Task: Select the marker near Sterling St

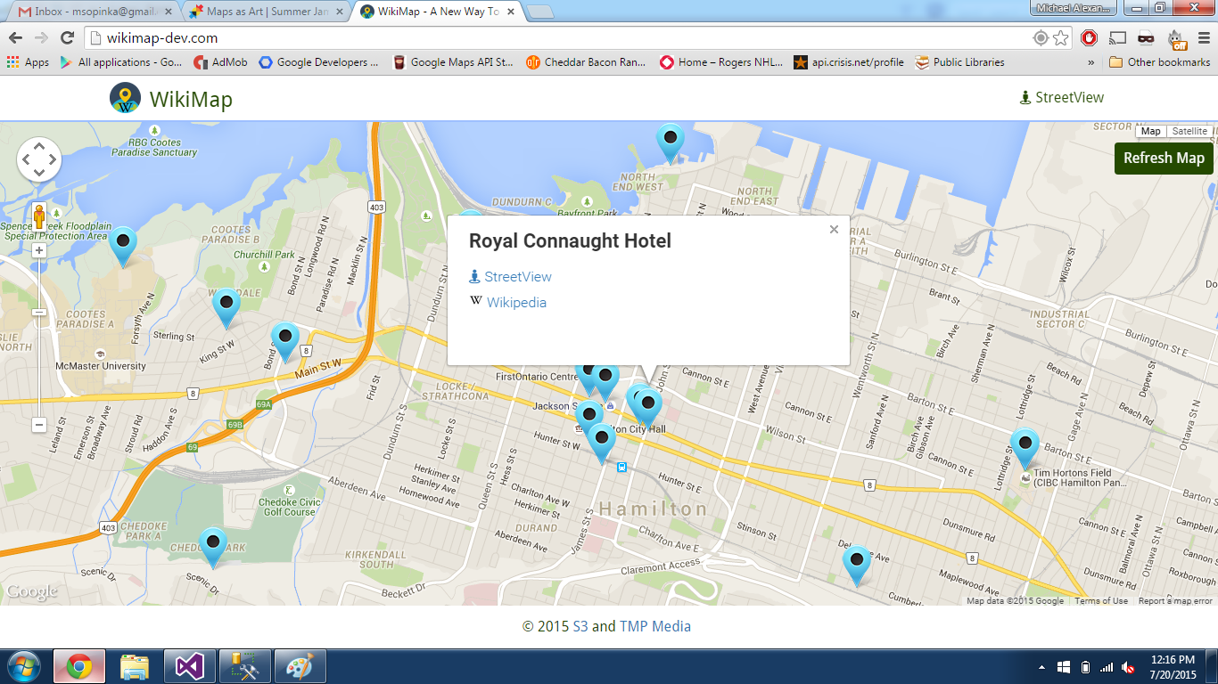Action: pyautogui.click(x=226, y=308)
